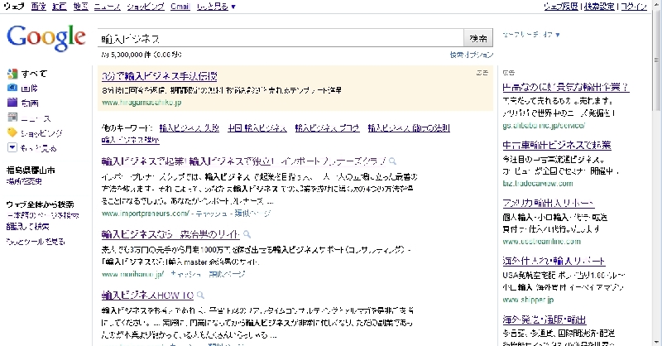Open 動画 in the top navigation bar

click(x=60, y=7)
